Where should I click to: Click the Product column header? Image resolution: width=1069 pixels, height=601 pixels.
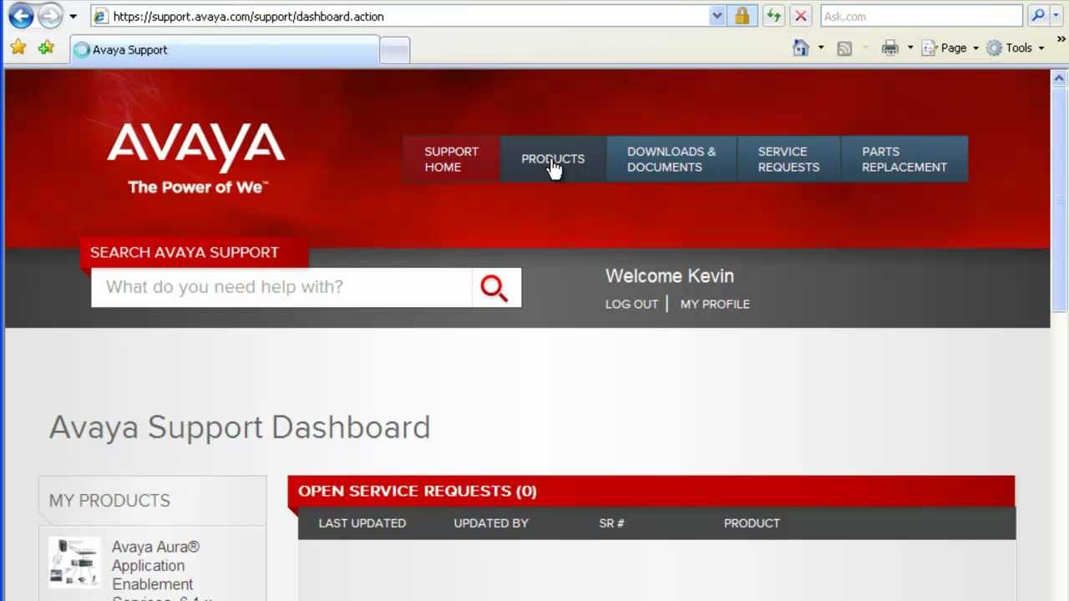752,523
